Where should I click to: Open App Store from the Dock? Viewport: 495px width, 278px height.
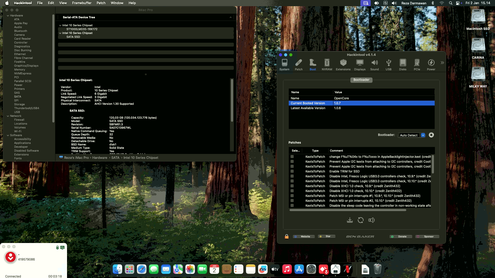pos(299,270)
